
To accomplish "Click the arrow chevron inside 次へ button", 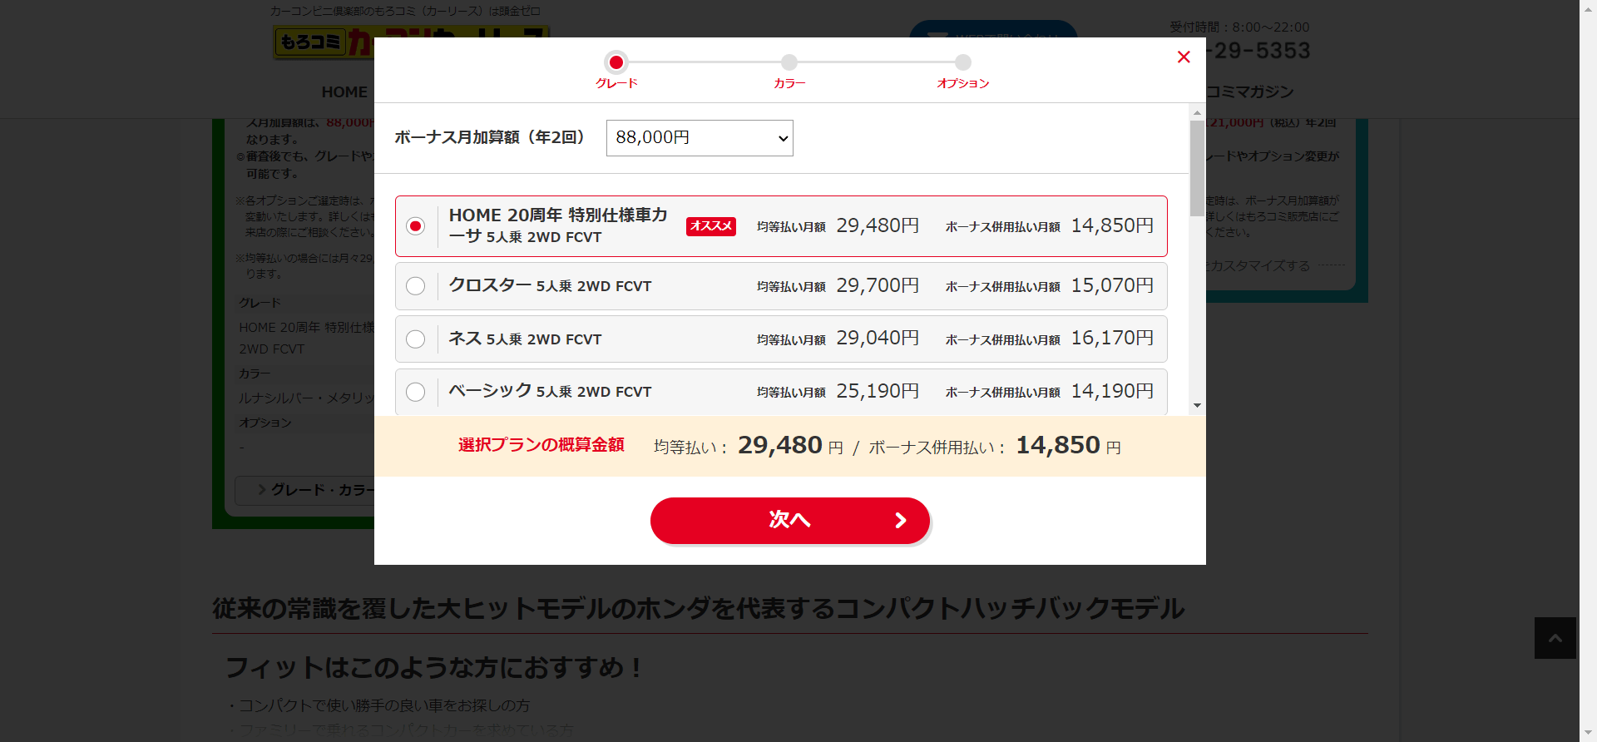I will (901, 521).
